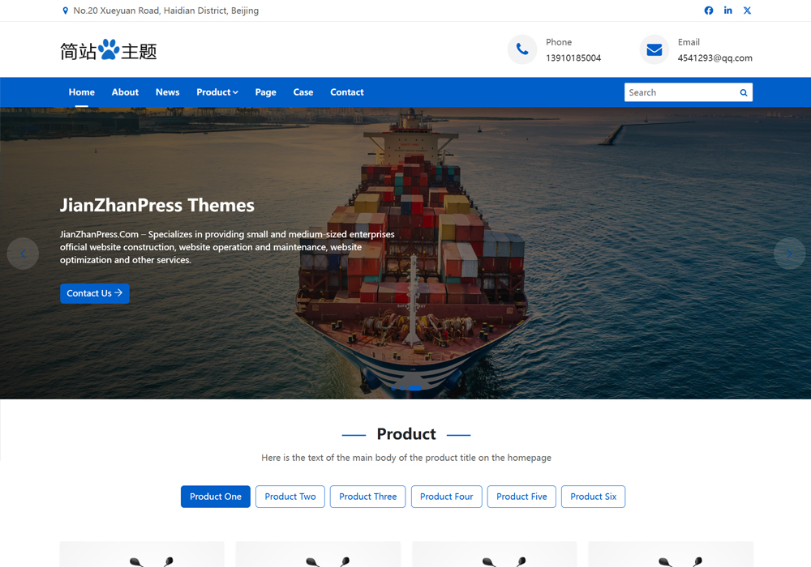Select the Product Five filter button
The image size is (811, 567).
(x=521, y=497)
